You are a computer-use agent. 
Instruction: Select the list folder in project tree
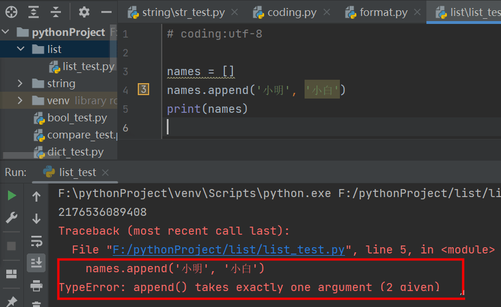click(x=54, y=49)
